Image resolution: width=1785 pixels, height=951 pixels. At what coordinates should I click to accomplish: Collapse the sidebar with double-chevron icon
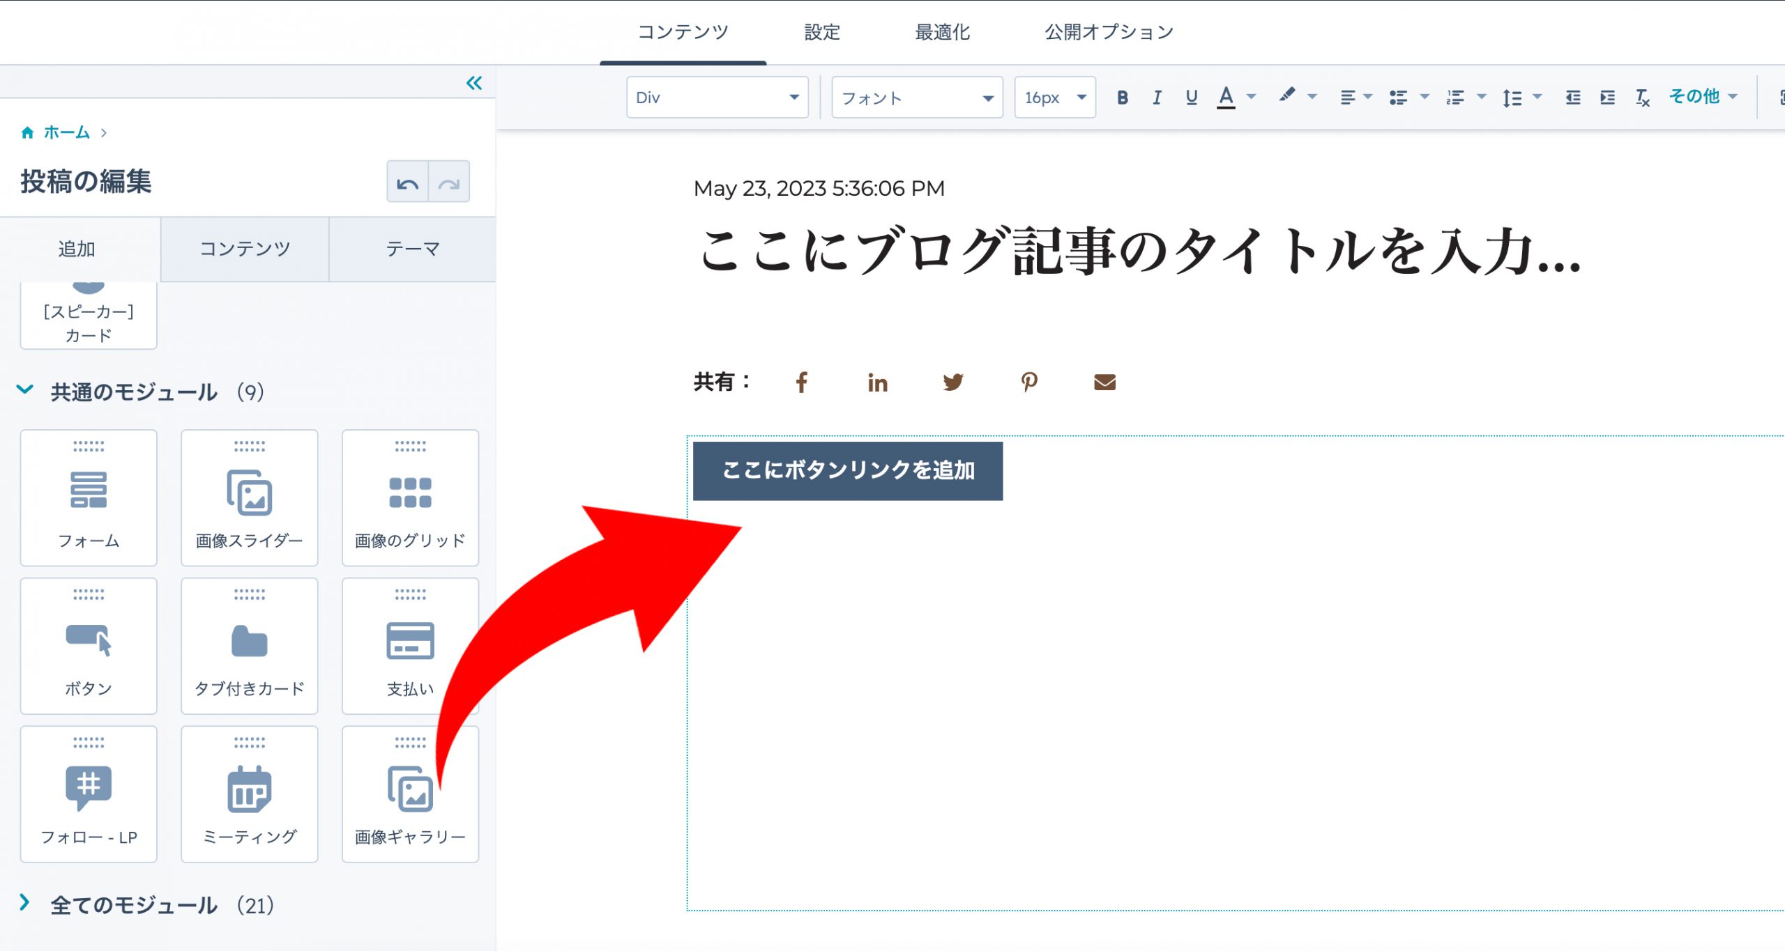474,84
